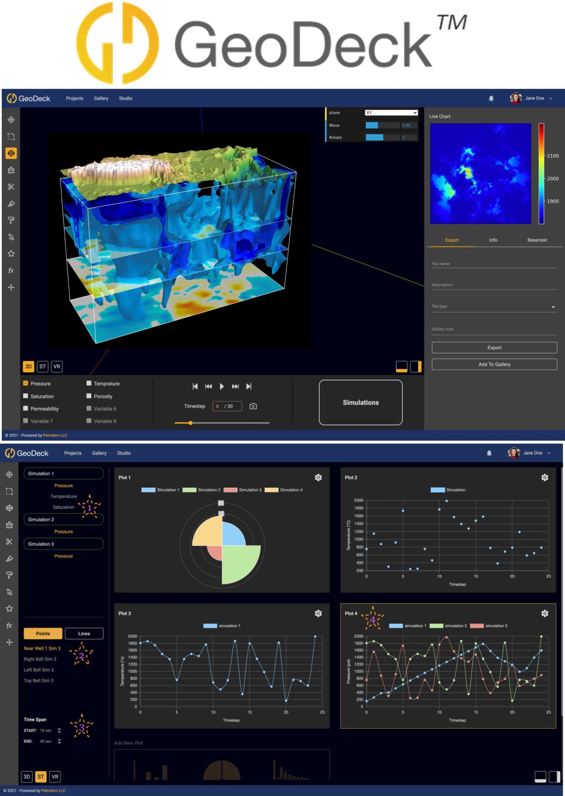This screenshot has width=565, height=796.
Task: Jump to the last timestep
Action: 249,386
